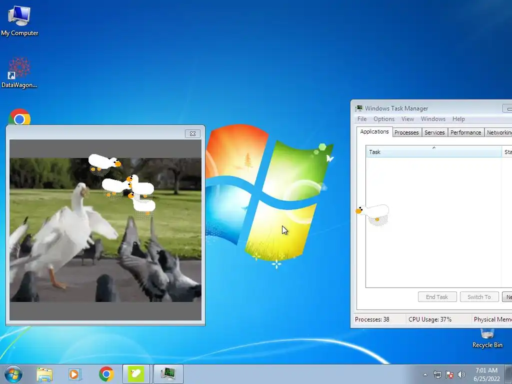The image size is (512, 384).
Task: Show hidden tray icons arrow
Action: pos(425,374)
